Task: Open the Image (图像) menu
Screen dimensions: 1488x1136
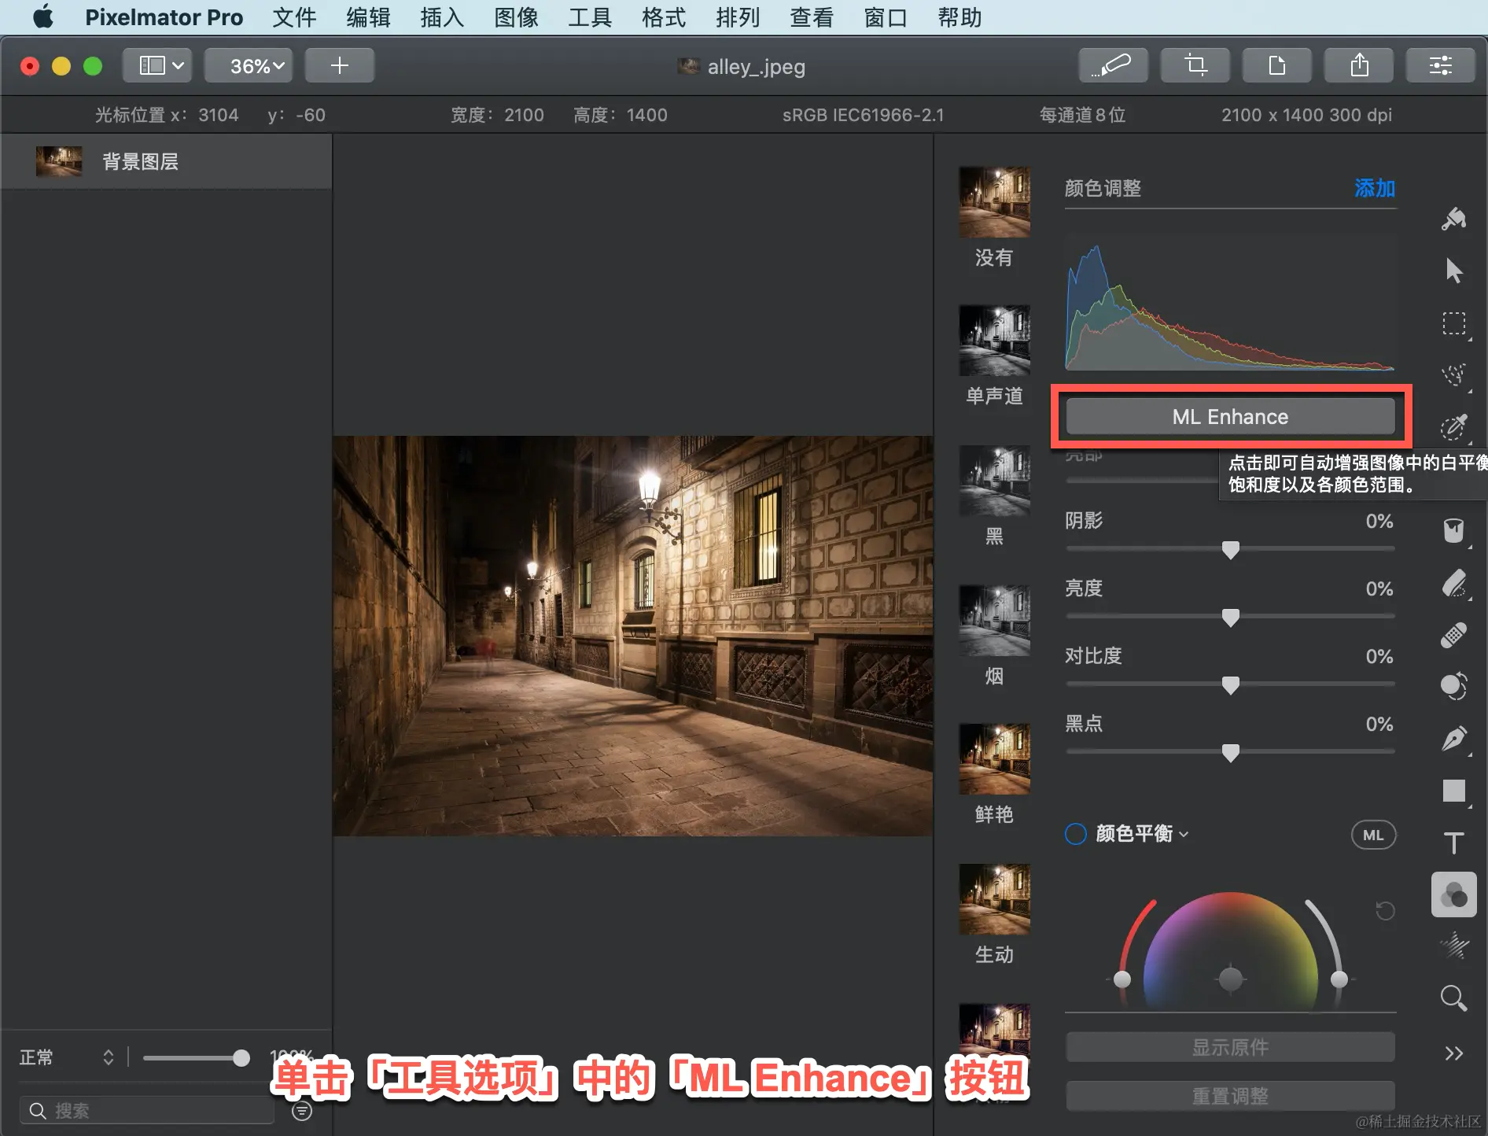Action: (516, 17)
